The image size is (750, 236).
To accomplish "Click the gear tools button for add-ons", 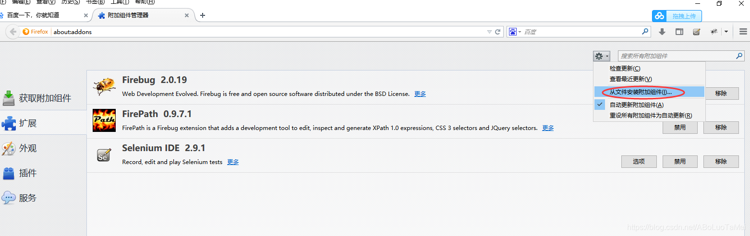I will [602, 56].
